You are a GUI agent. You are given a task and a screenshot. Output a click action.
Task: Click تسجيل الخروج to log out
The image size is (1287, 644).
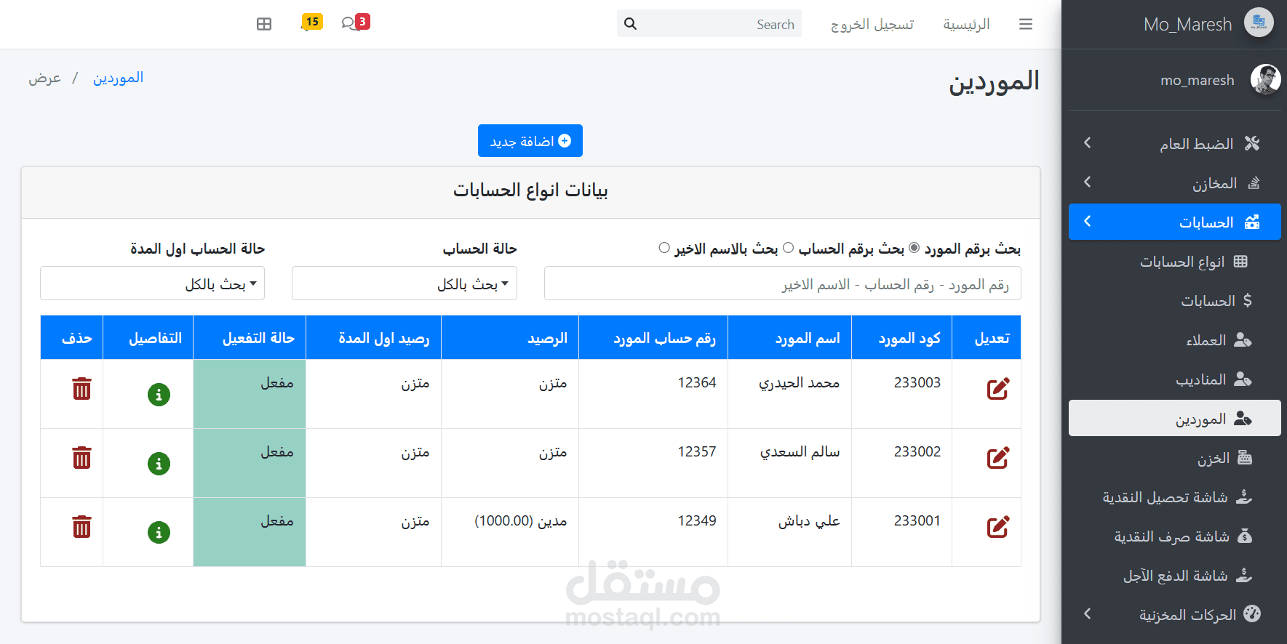point(872,25)
